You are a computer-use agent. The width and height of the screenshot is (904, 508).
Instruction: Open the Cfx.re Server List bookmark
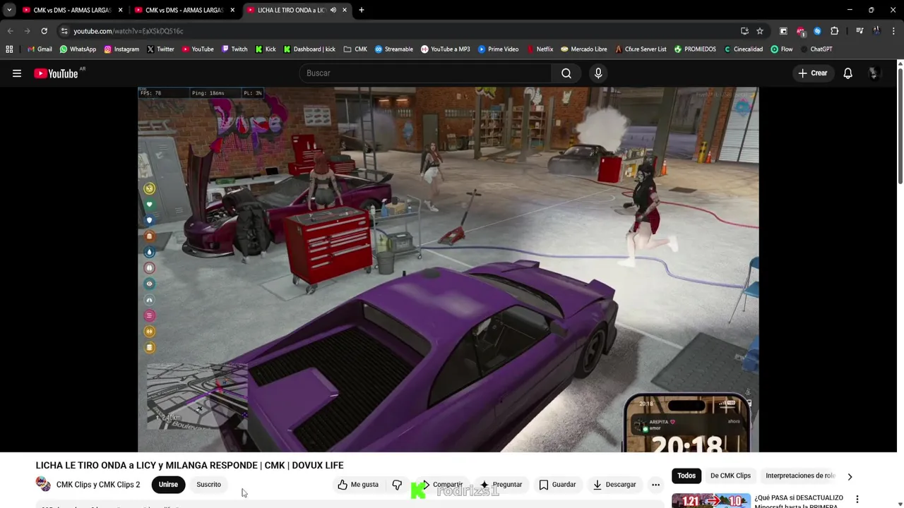click(640, 49)
